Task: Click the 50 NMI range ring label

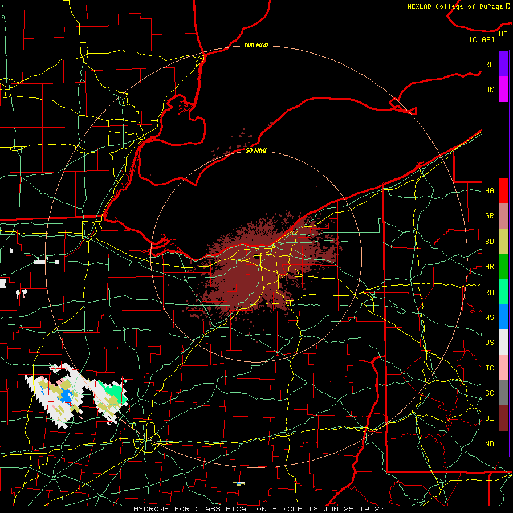Action: pos(256,150)
